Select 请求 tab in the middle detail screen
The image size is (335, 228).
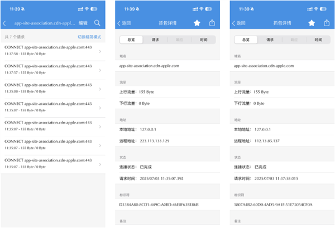click(x=155, y=40)
